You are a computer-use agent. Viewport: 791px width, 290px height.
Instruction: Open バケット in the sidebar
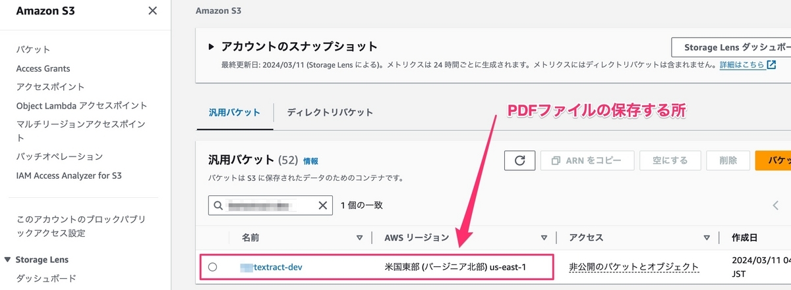click(33, 50)
